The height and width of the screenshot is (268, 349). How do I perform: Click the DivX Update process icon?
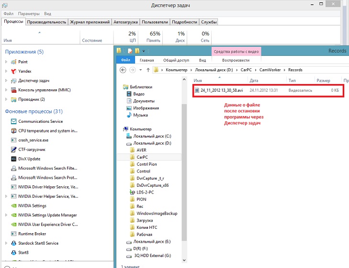pos(13,159)
